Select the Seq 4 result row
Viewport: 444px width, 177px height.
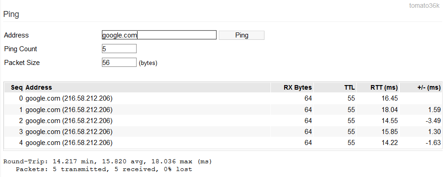[x=223, y=143]
